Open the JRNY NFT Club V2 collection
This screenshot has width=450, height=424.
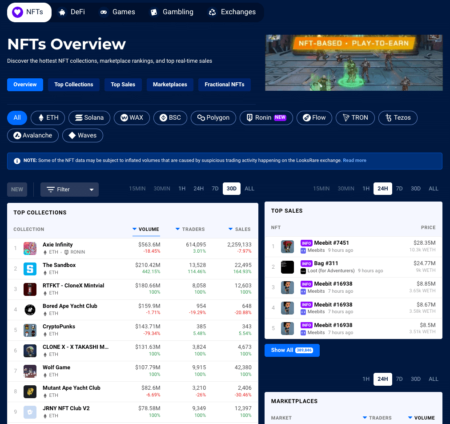coord(66,408)
